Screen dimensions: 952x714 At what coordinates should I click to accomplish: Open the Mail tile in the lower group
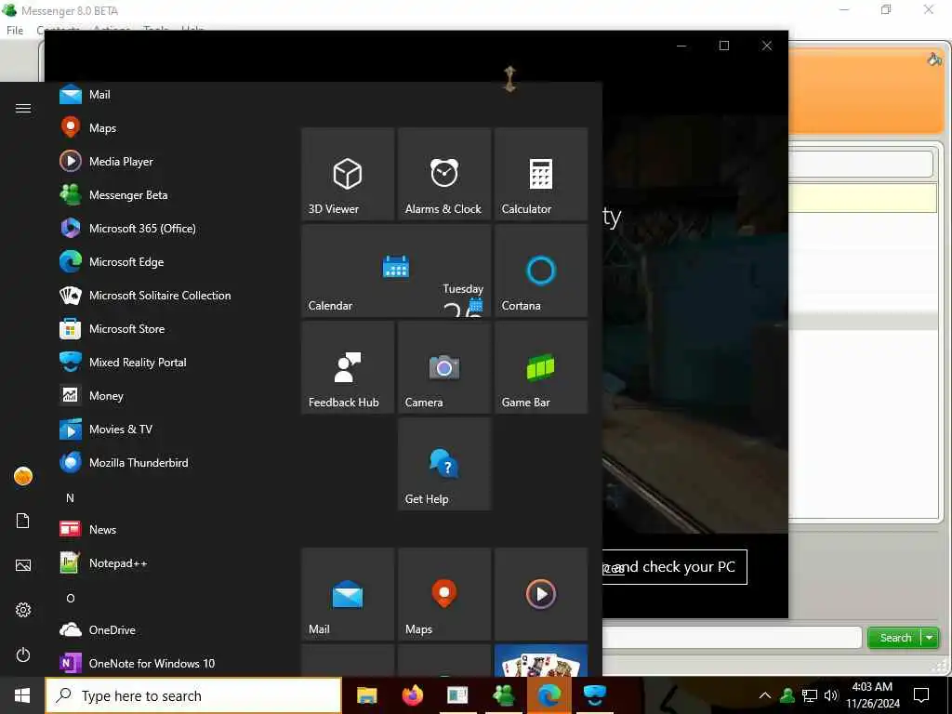[x=348, y=594]
